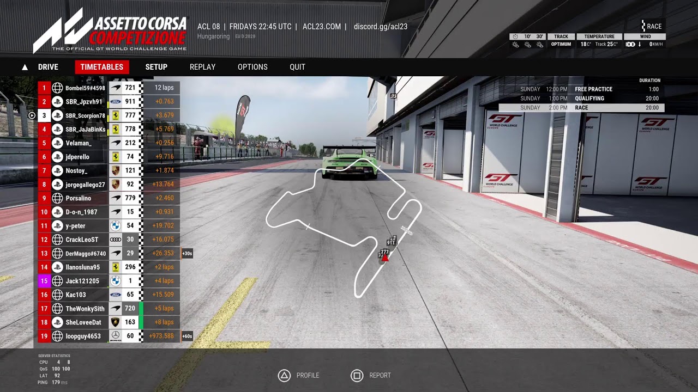Click the discord.gg/acl23 link text

(381, 26)
